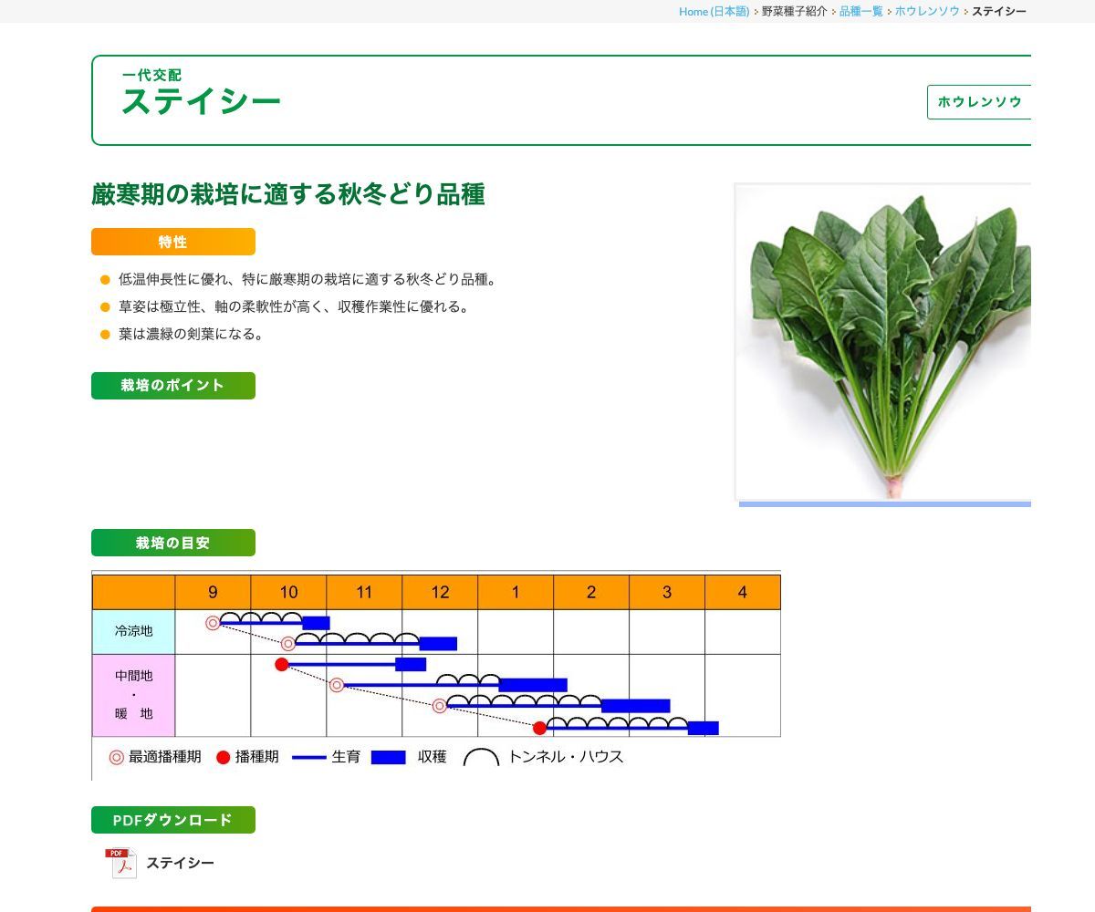Download the ステイシー PDF link
The width and height of the screenshot is (1095, 912).
click(180, 863)
